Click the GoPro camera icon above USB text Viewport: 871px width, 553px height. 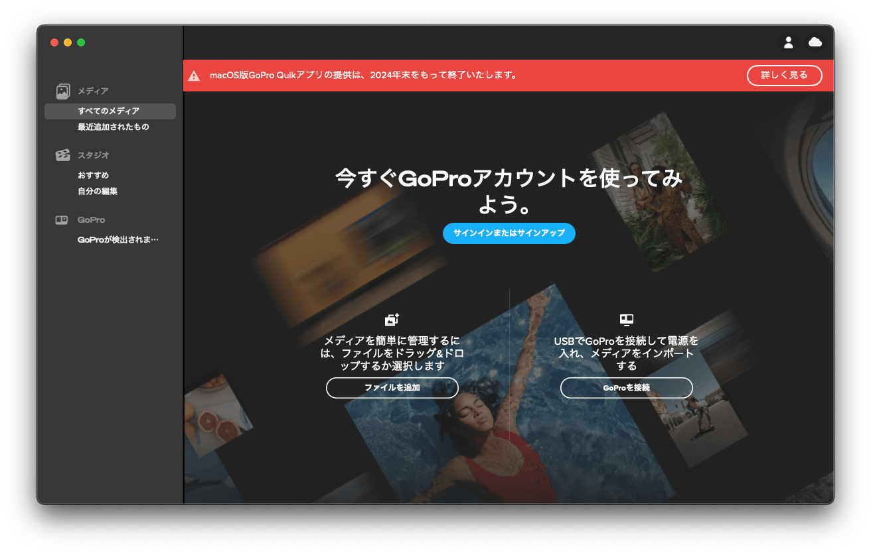point(627,320)
